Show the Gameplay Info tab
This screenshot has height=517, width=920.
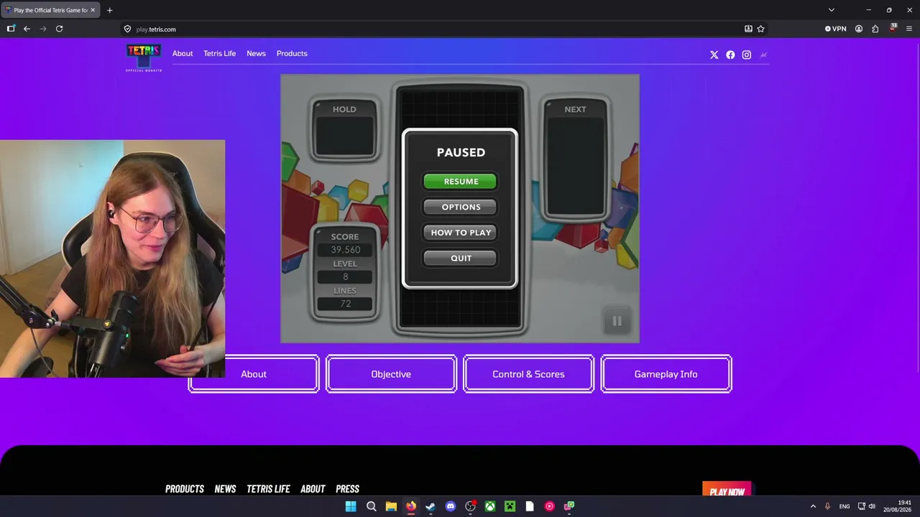(666, 374)
